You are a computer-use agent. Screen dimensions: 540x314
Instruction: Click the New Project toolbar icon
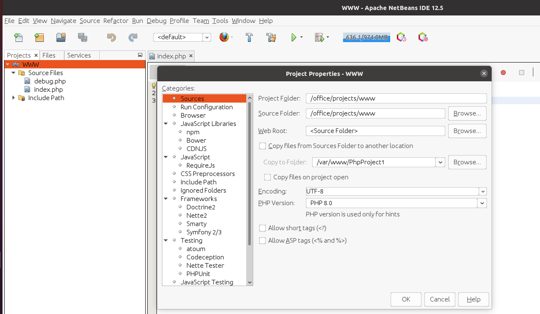coord(39,38)
